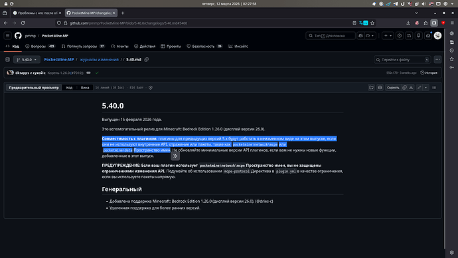
Task: Open more file options ellipsis button
Action: (437, 60)
